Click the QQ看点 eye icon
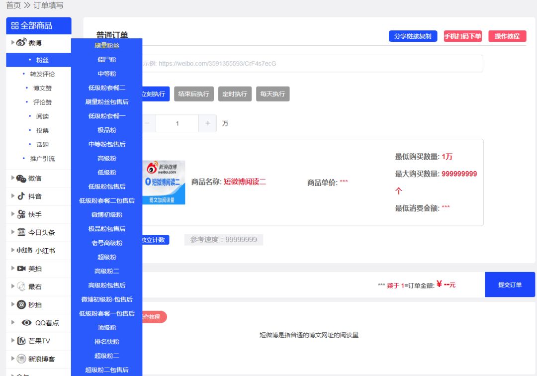Viewport: 537px width, 376px height. point(26,323)
